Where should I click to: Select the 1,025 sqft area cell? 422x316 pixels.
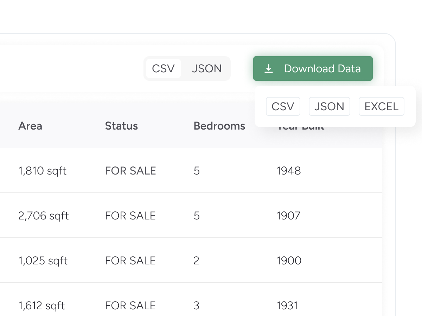(x=43, y=261)
